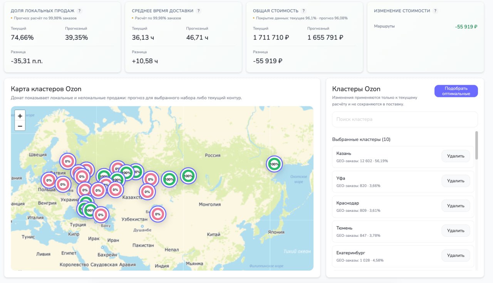Viewport: 493px width, 283px height.
Task: Click the Екатеринбург cluster name
Action: (x=350, y=253)
